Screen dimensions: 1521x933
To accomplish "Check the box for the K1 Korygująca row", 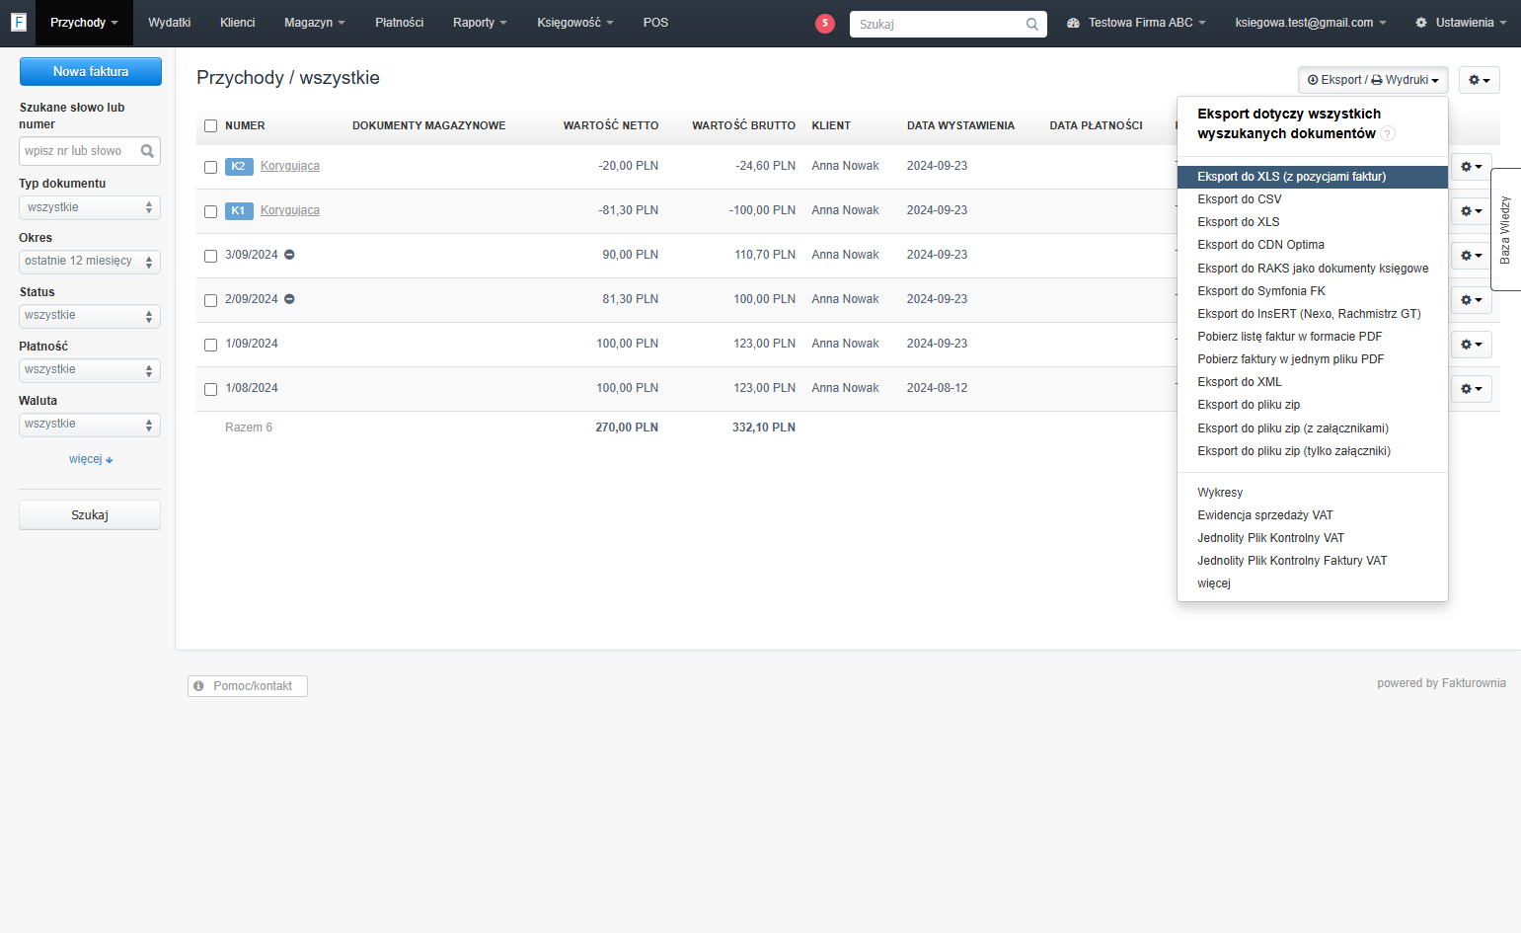I will pos(210,211).
